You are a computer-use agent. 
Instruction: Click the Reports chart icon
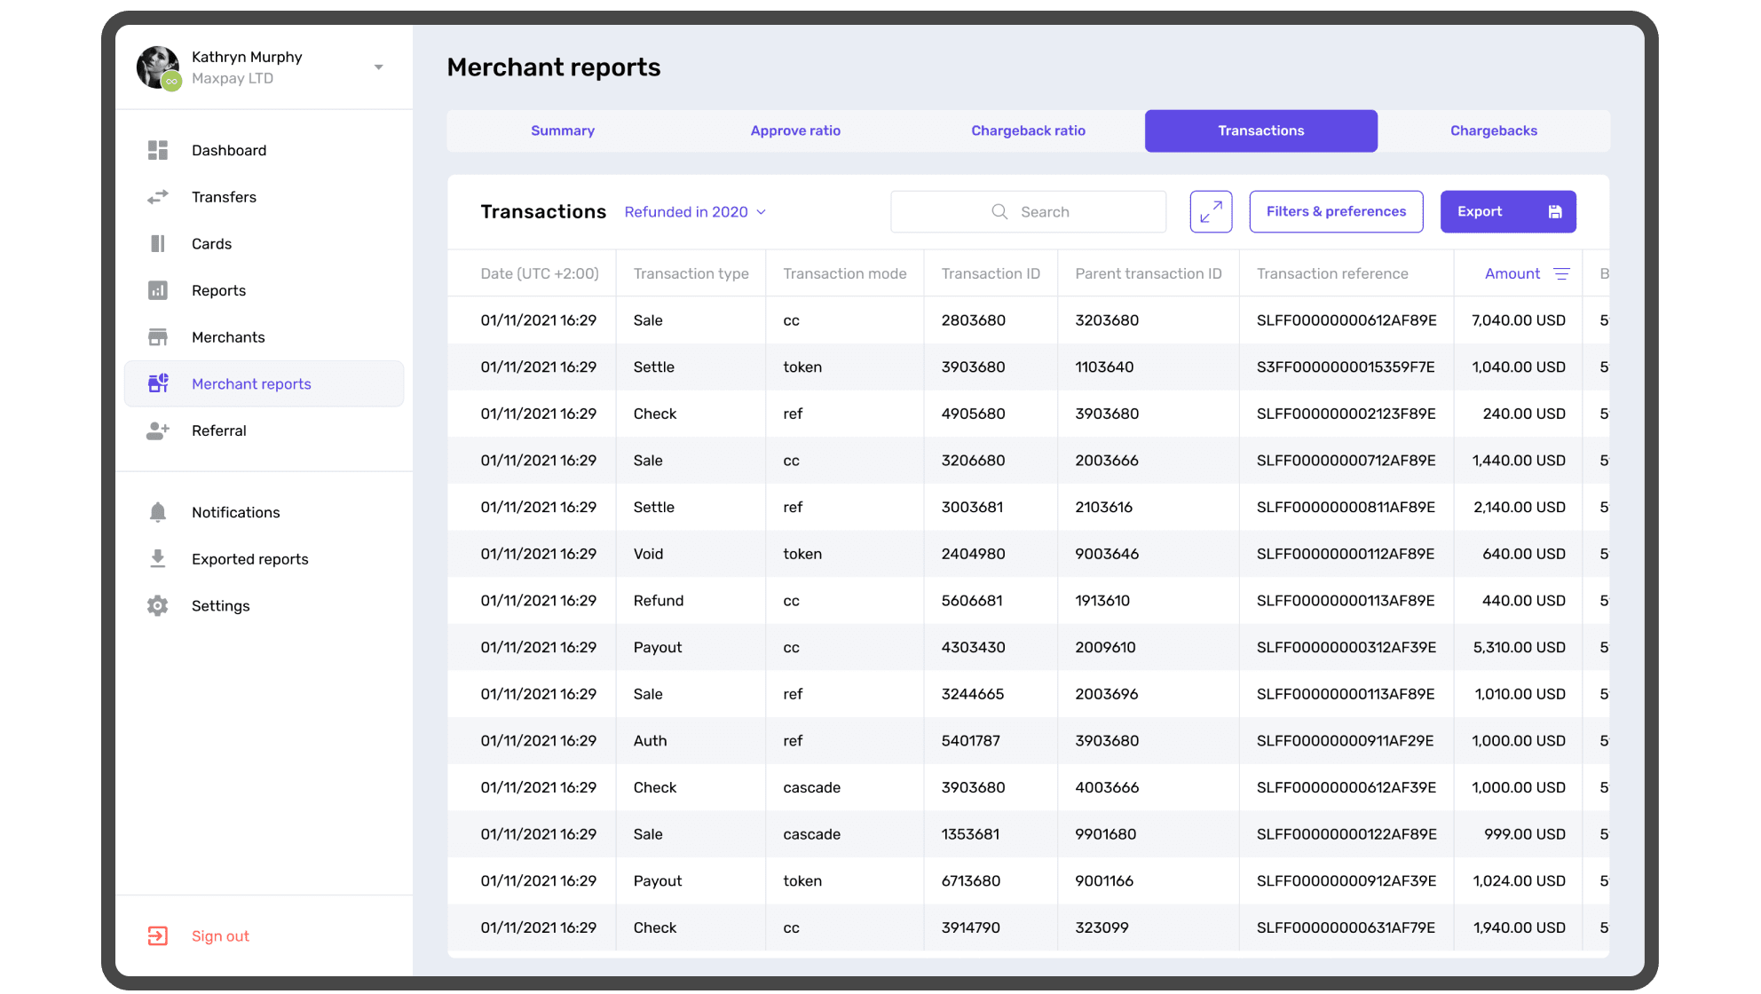tap(158, 290)
